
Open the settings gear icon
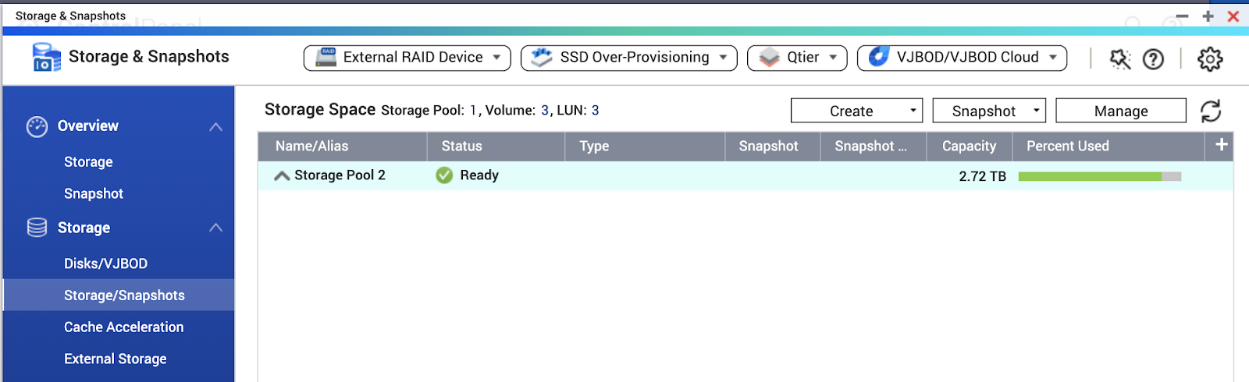tap(1210, 58)
